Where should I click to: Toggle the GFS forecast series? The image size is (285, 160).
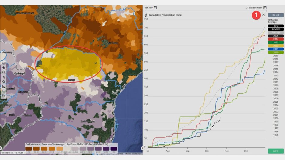(276, 26)
